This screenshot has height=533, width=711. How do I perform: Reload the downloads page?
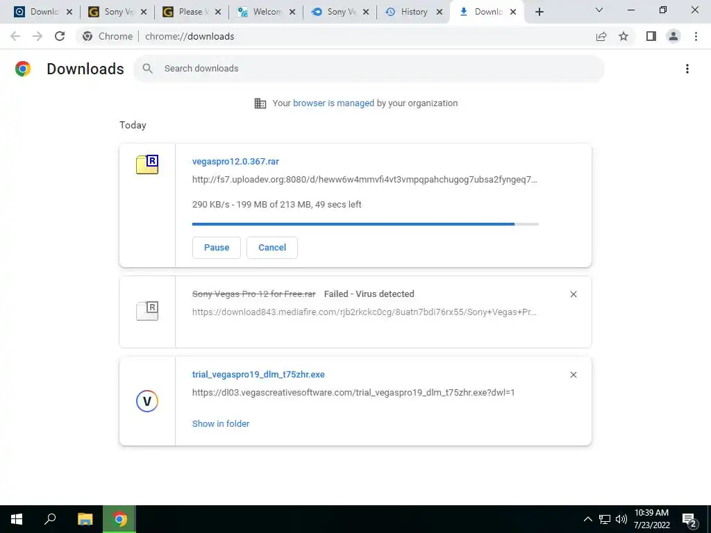60,36
